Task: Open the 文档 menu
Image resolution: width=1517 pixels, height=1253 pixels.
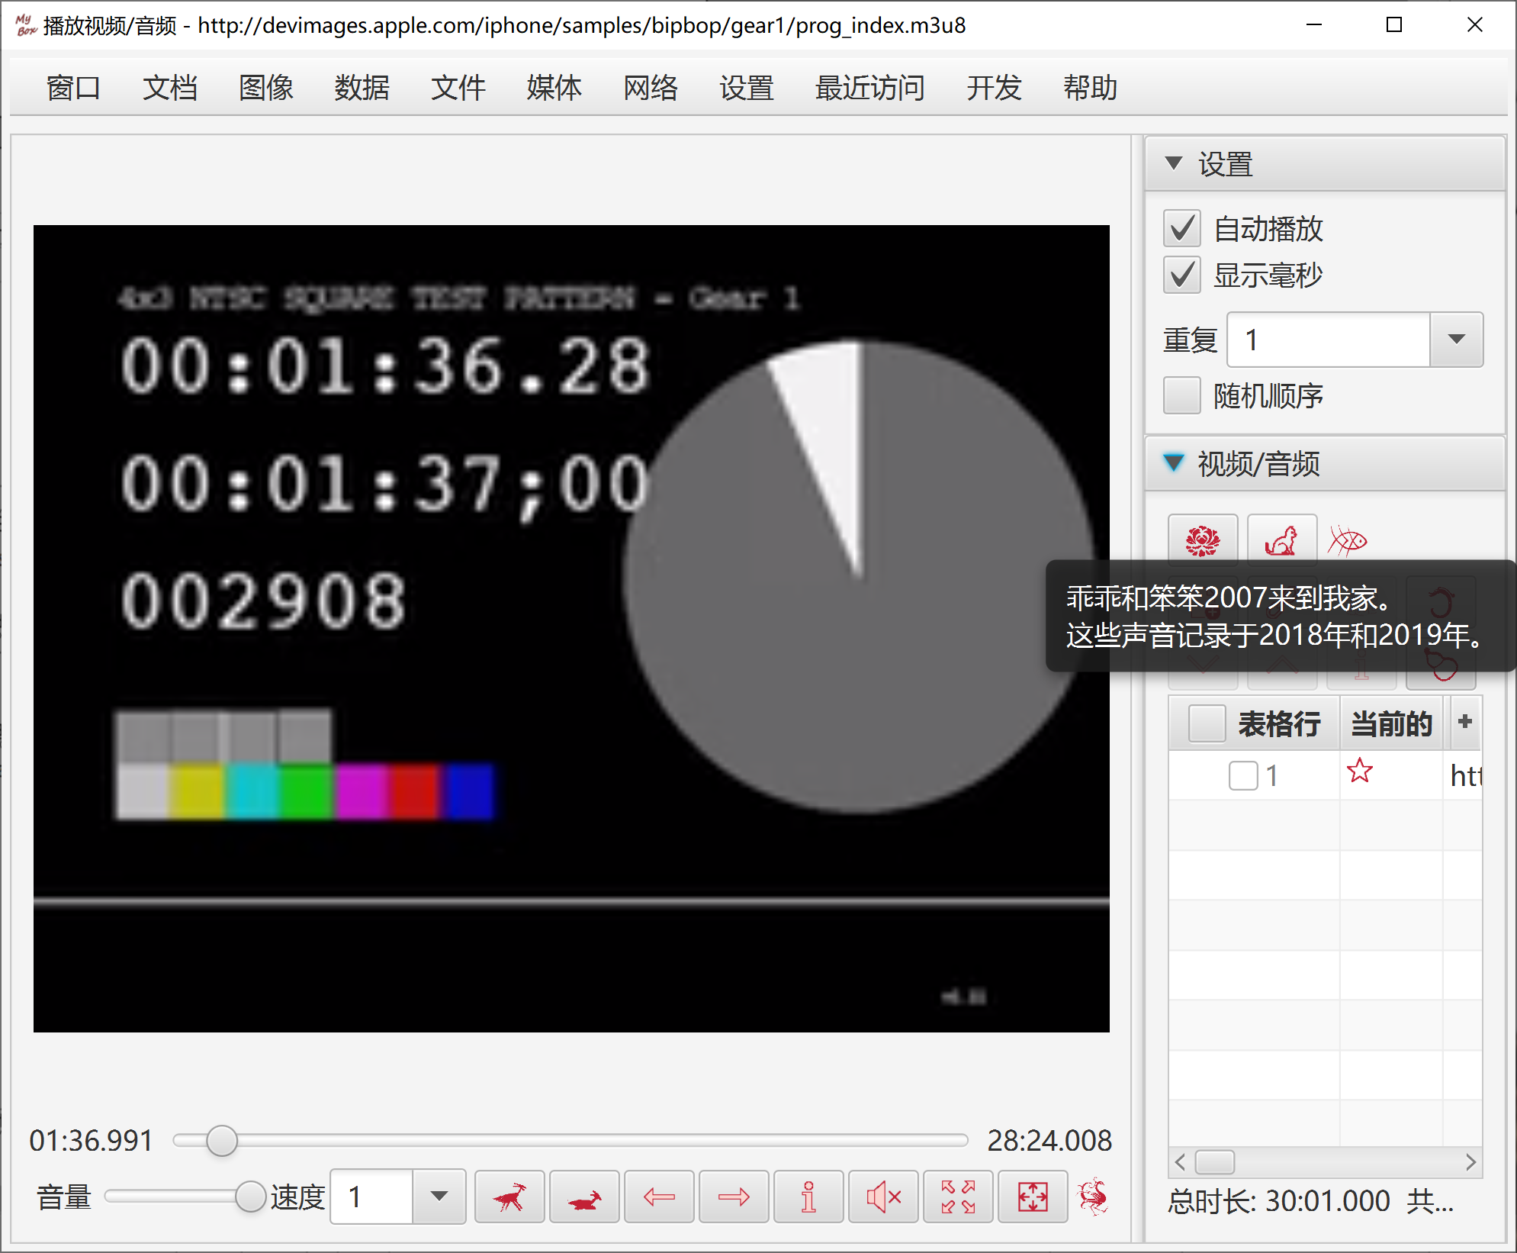Action: coord(169,88)
